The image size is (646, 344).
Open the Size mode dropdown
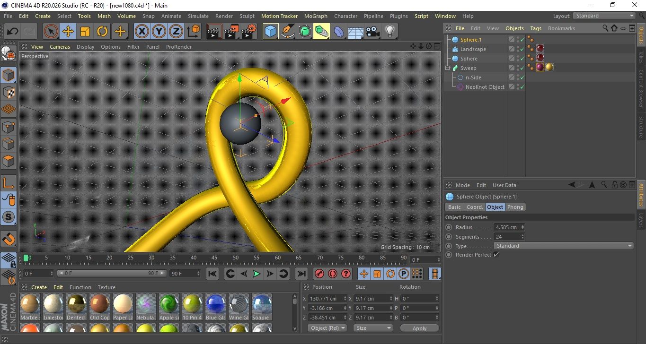point(373,328)
